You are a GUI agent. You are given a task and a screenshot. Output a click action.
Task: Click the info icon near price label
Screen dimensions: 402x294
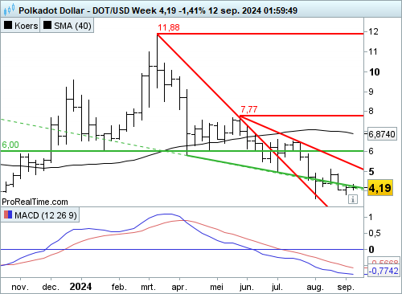[x=353, y=199]
